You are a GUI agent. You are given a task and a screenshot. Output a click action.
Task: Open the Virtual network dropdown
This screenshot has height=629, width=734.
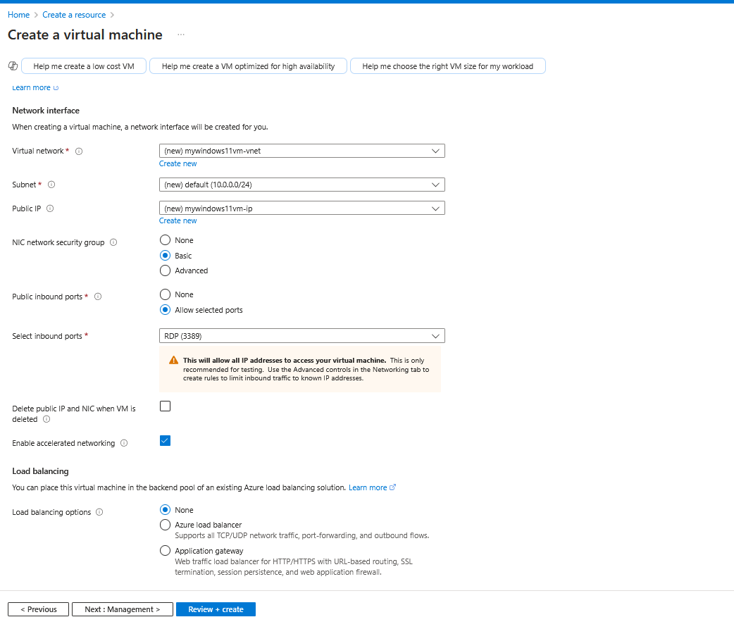pos(302,151)
